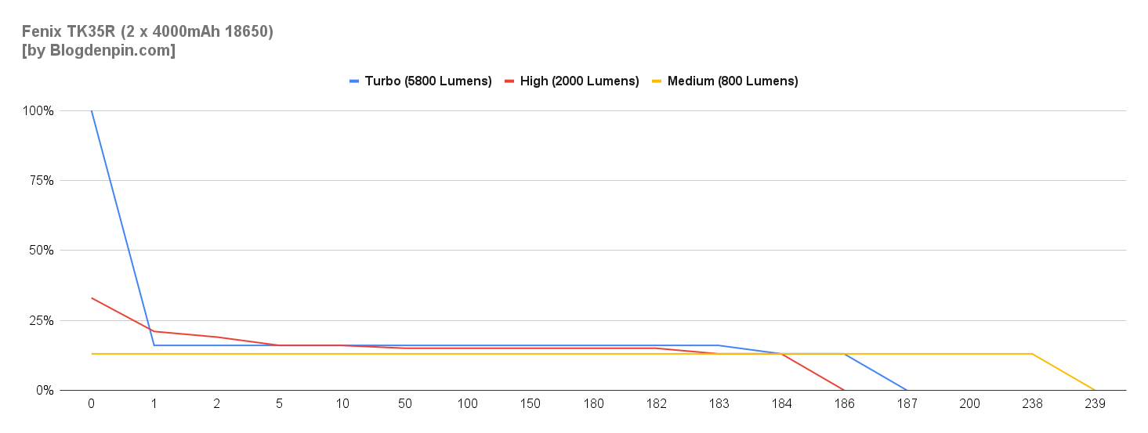Click the x-axis label '100'
Screen dimensions: 1148x433
468,404
